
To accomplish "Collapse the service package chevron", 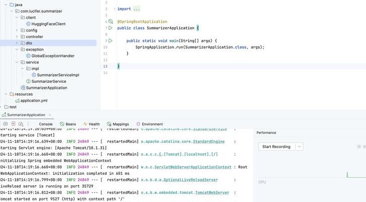I will click(17, 62).
